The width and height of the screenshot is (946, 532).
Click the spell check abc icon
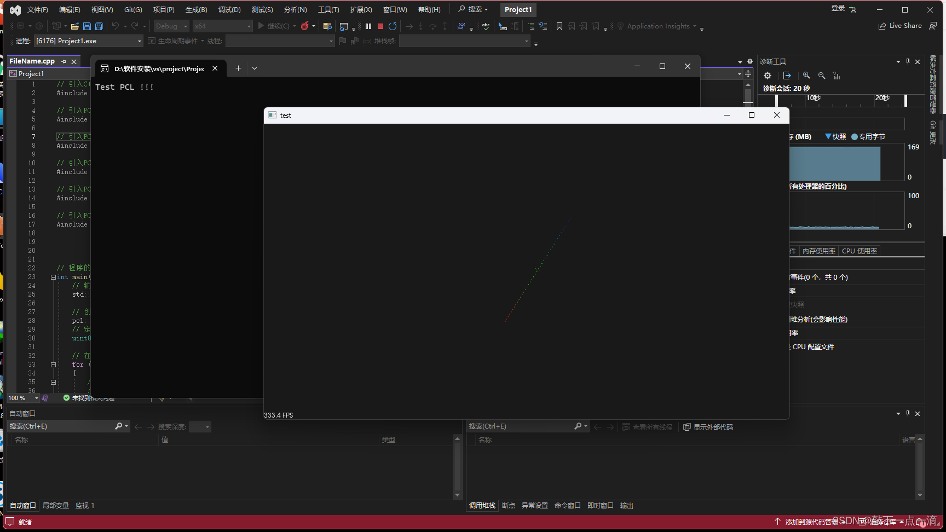[x=486, y=26]
